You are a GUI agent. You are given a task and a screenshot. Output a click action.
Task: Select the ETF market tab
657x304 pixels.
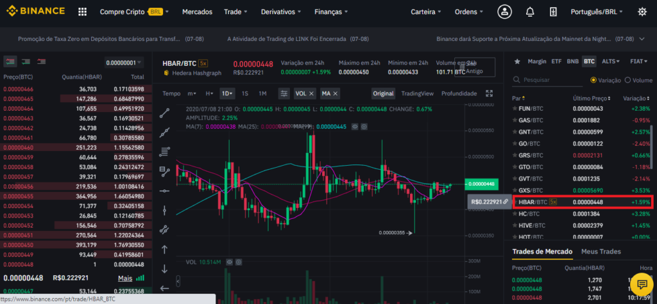click(556, 61)
